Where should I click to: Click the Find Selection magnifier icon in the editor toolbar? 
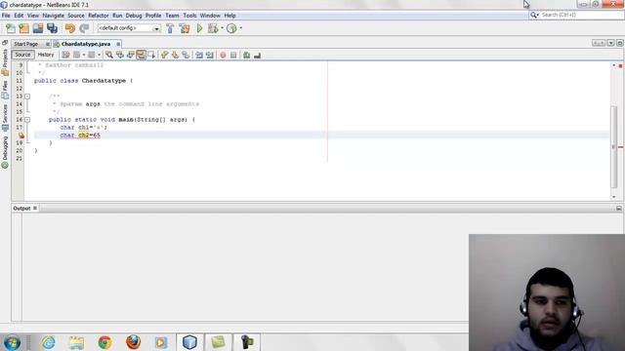tap(108, 55)
